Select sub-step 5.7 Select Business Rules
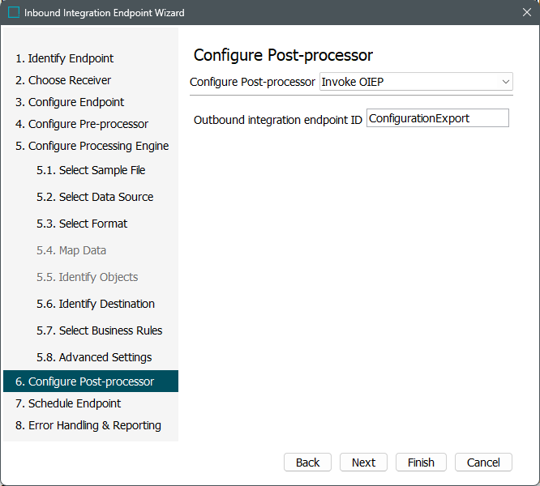 pyautogui.click(x=100, y=330)
